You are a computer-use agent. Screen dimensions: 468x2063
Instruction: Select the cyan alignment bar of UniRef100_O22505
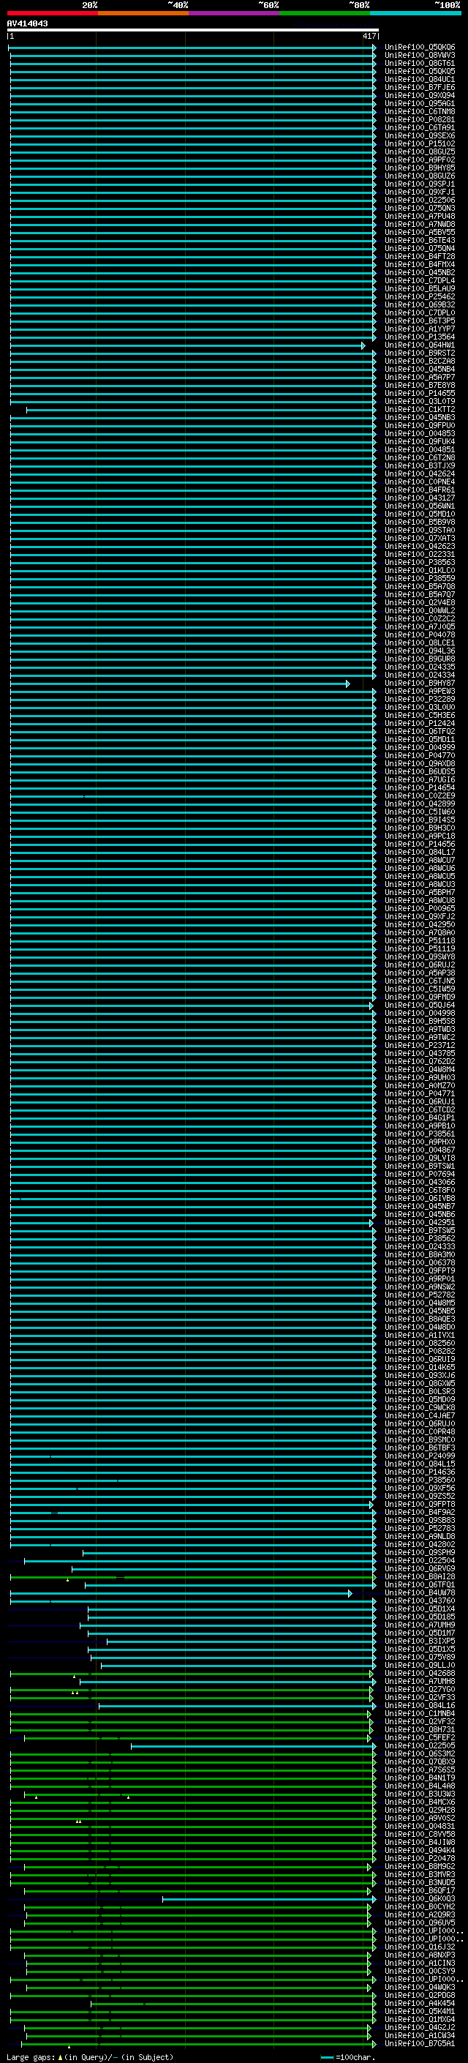(x=254, y=1747)
